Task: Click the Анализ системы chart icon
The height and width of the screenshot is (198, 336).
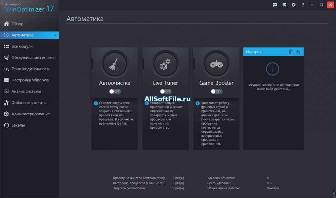Action: pos(6,91)
